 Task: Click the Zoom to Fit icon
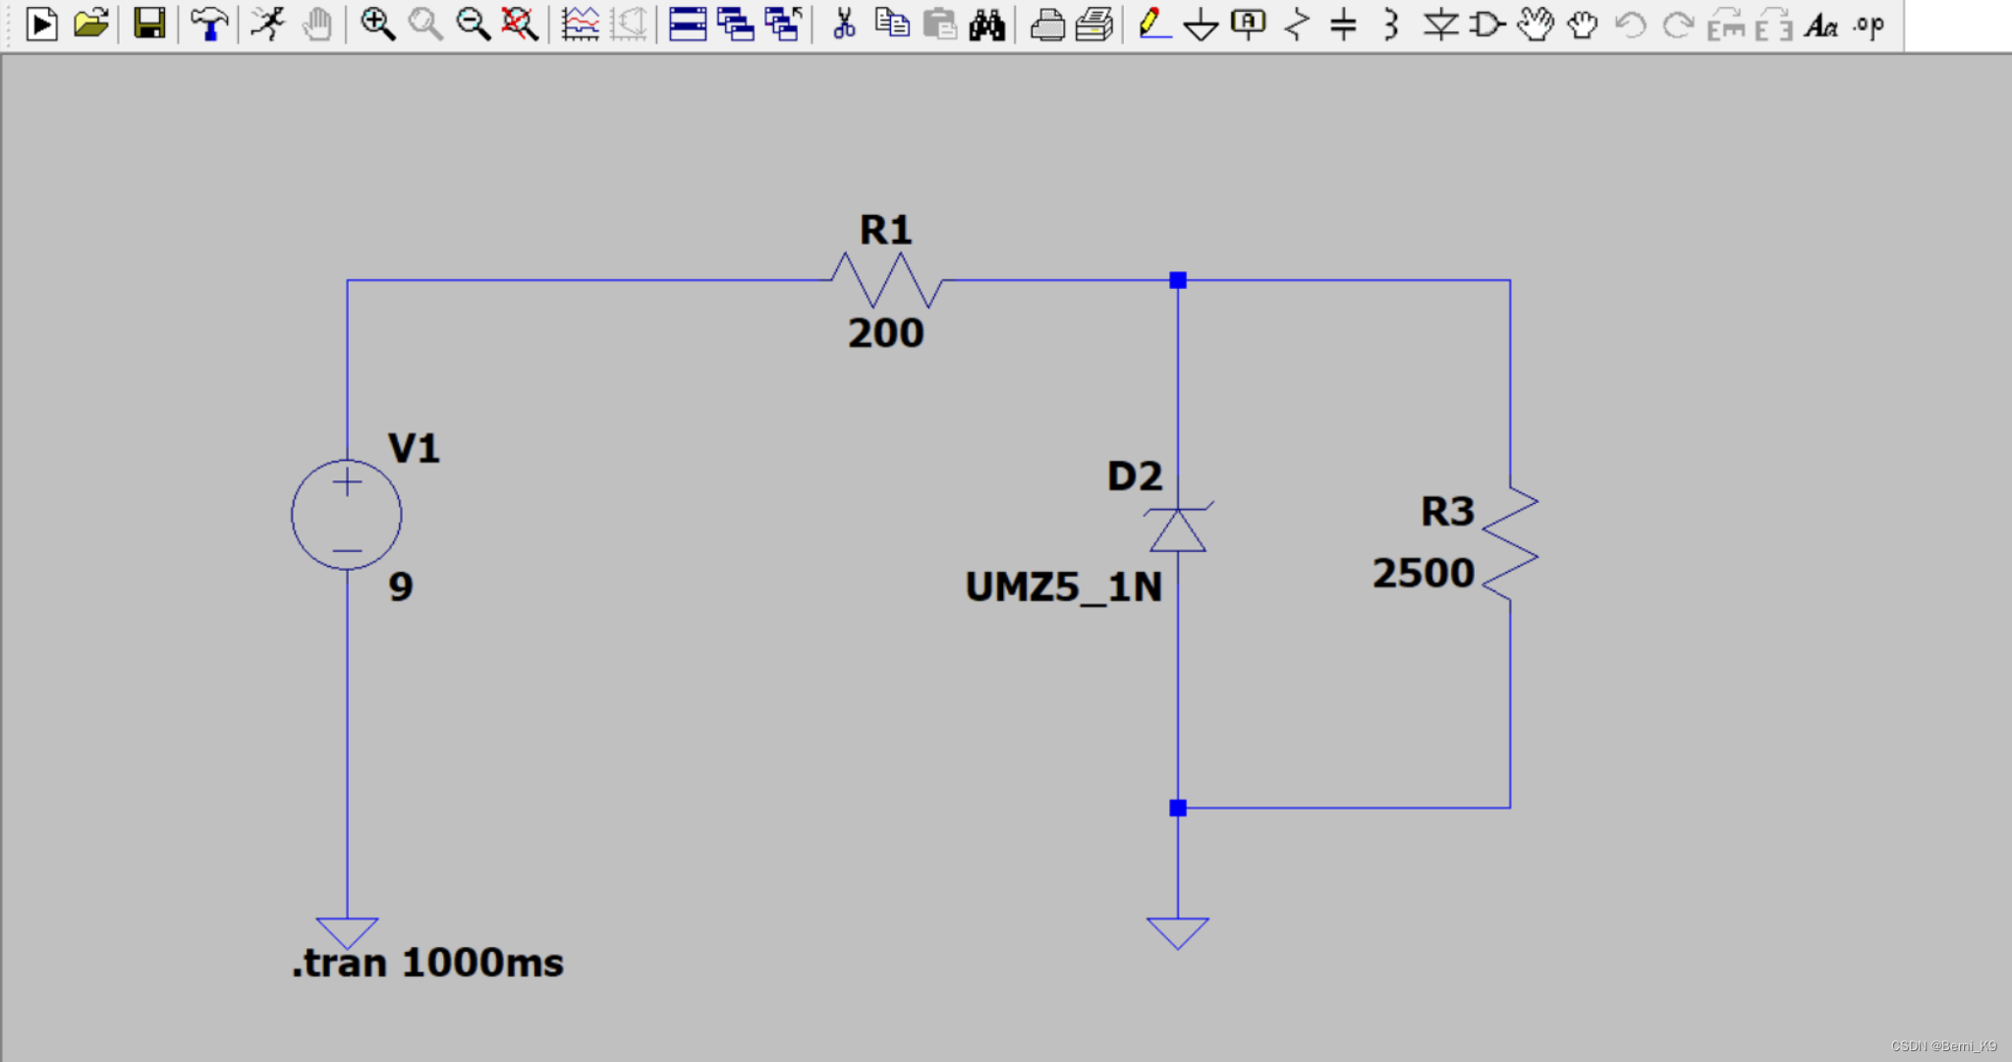tap(520, 24)
